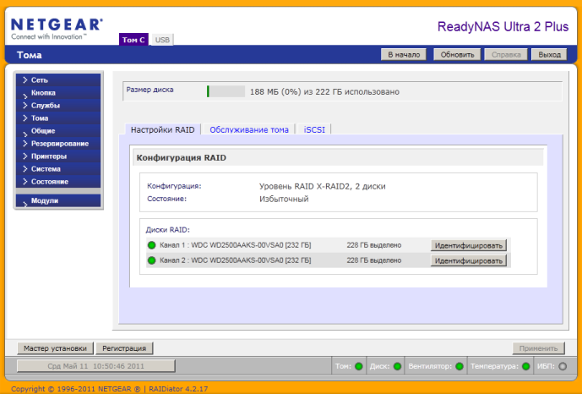Click the disk usage progress bar

tap(226, 91)
